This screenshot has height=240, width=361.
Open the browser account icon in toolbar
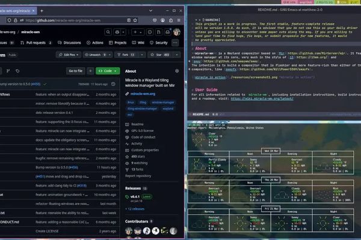point(163,20)
